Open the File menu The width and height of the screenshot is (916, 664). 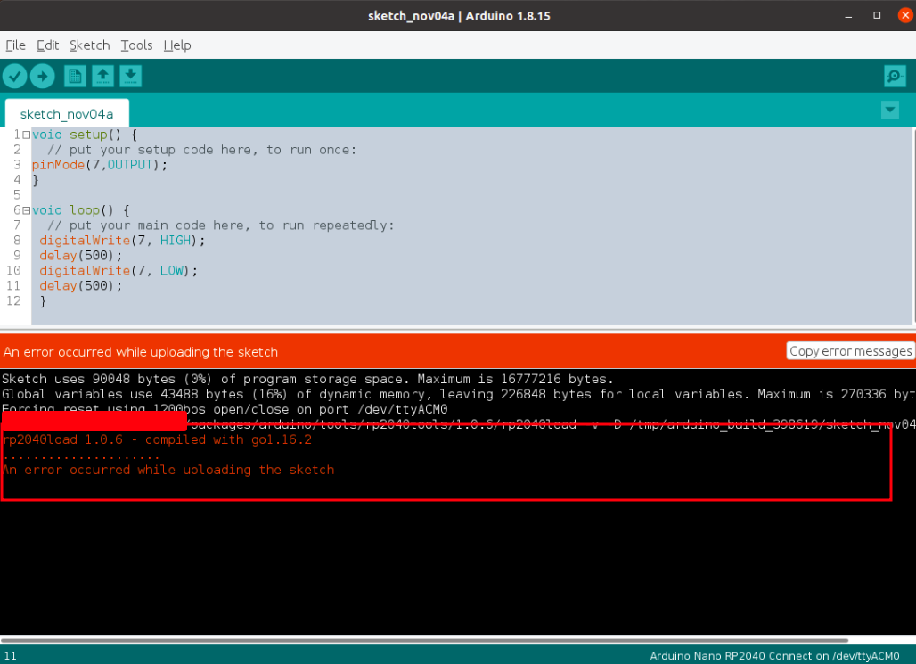(14, 45)
